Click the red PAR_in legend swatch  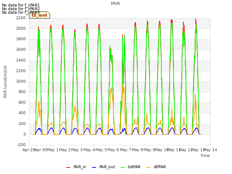click(69, 167)
